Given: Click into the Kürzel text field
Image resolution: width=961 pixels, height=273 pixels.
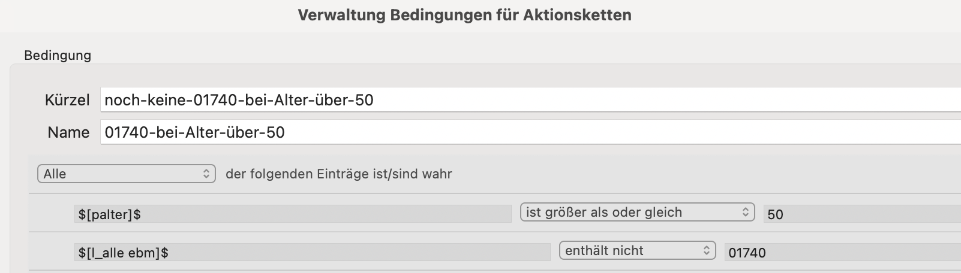Looking at the screenshot, I should point(530,99).
